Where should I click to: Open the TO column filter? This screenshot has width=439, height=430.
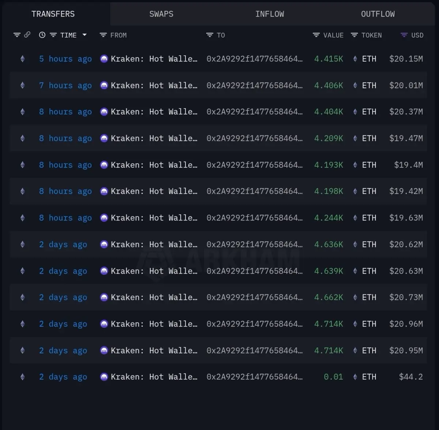[210, 35]
